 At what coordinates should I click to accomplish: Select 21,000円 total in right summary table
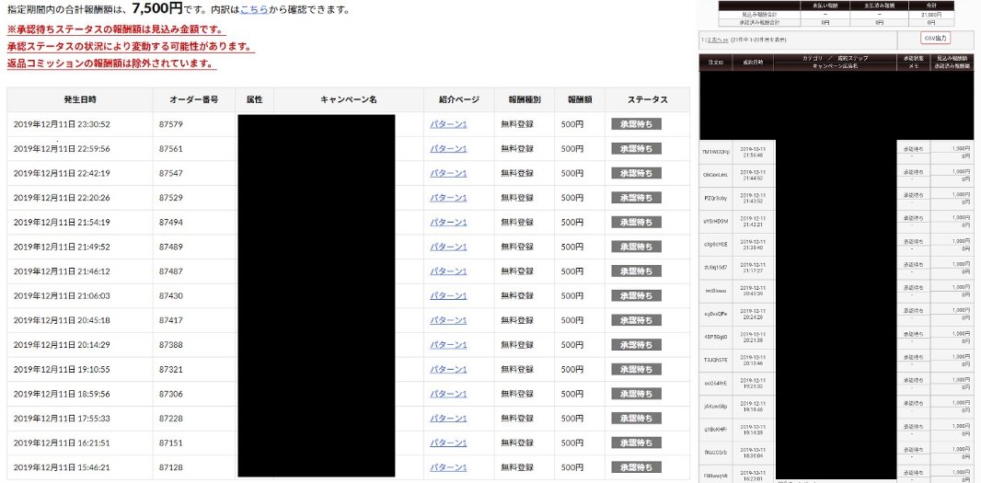click(930, 15)
